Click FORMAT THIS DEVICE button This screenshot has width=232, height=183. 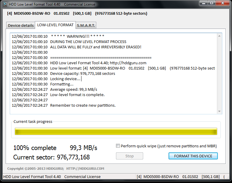pos(193,156)
